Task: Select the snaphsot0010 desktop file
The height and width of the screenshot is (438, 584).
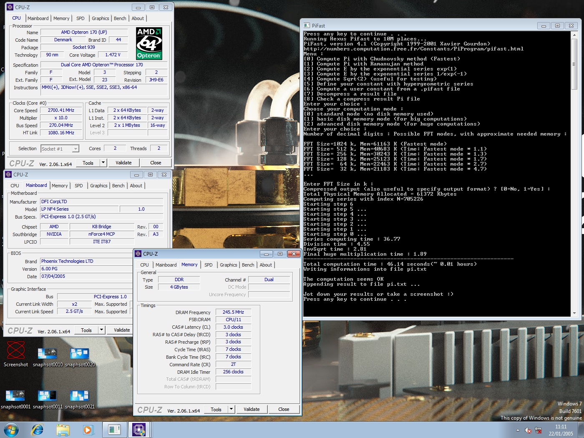Action: click(48, 357)
